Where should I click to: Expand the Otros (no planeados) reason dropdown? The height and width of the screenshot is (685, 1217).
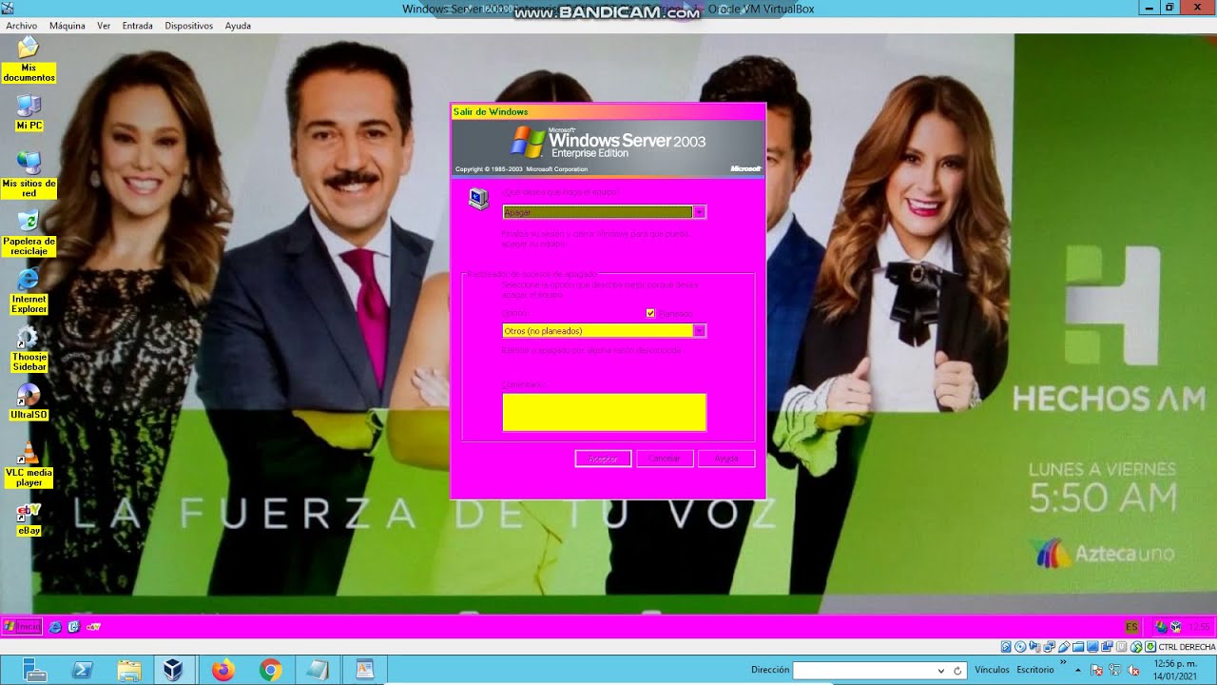[699, 331]
